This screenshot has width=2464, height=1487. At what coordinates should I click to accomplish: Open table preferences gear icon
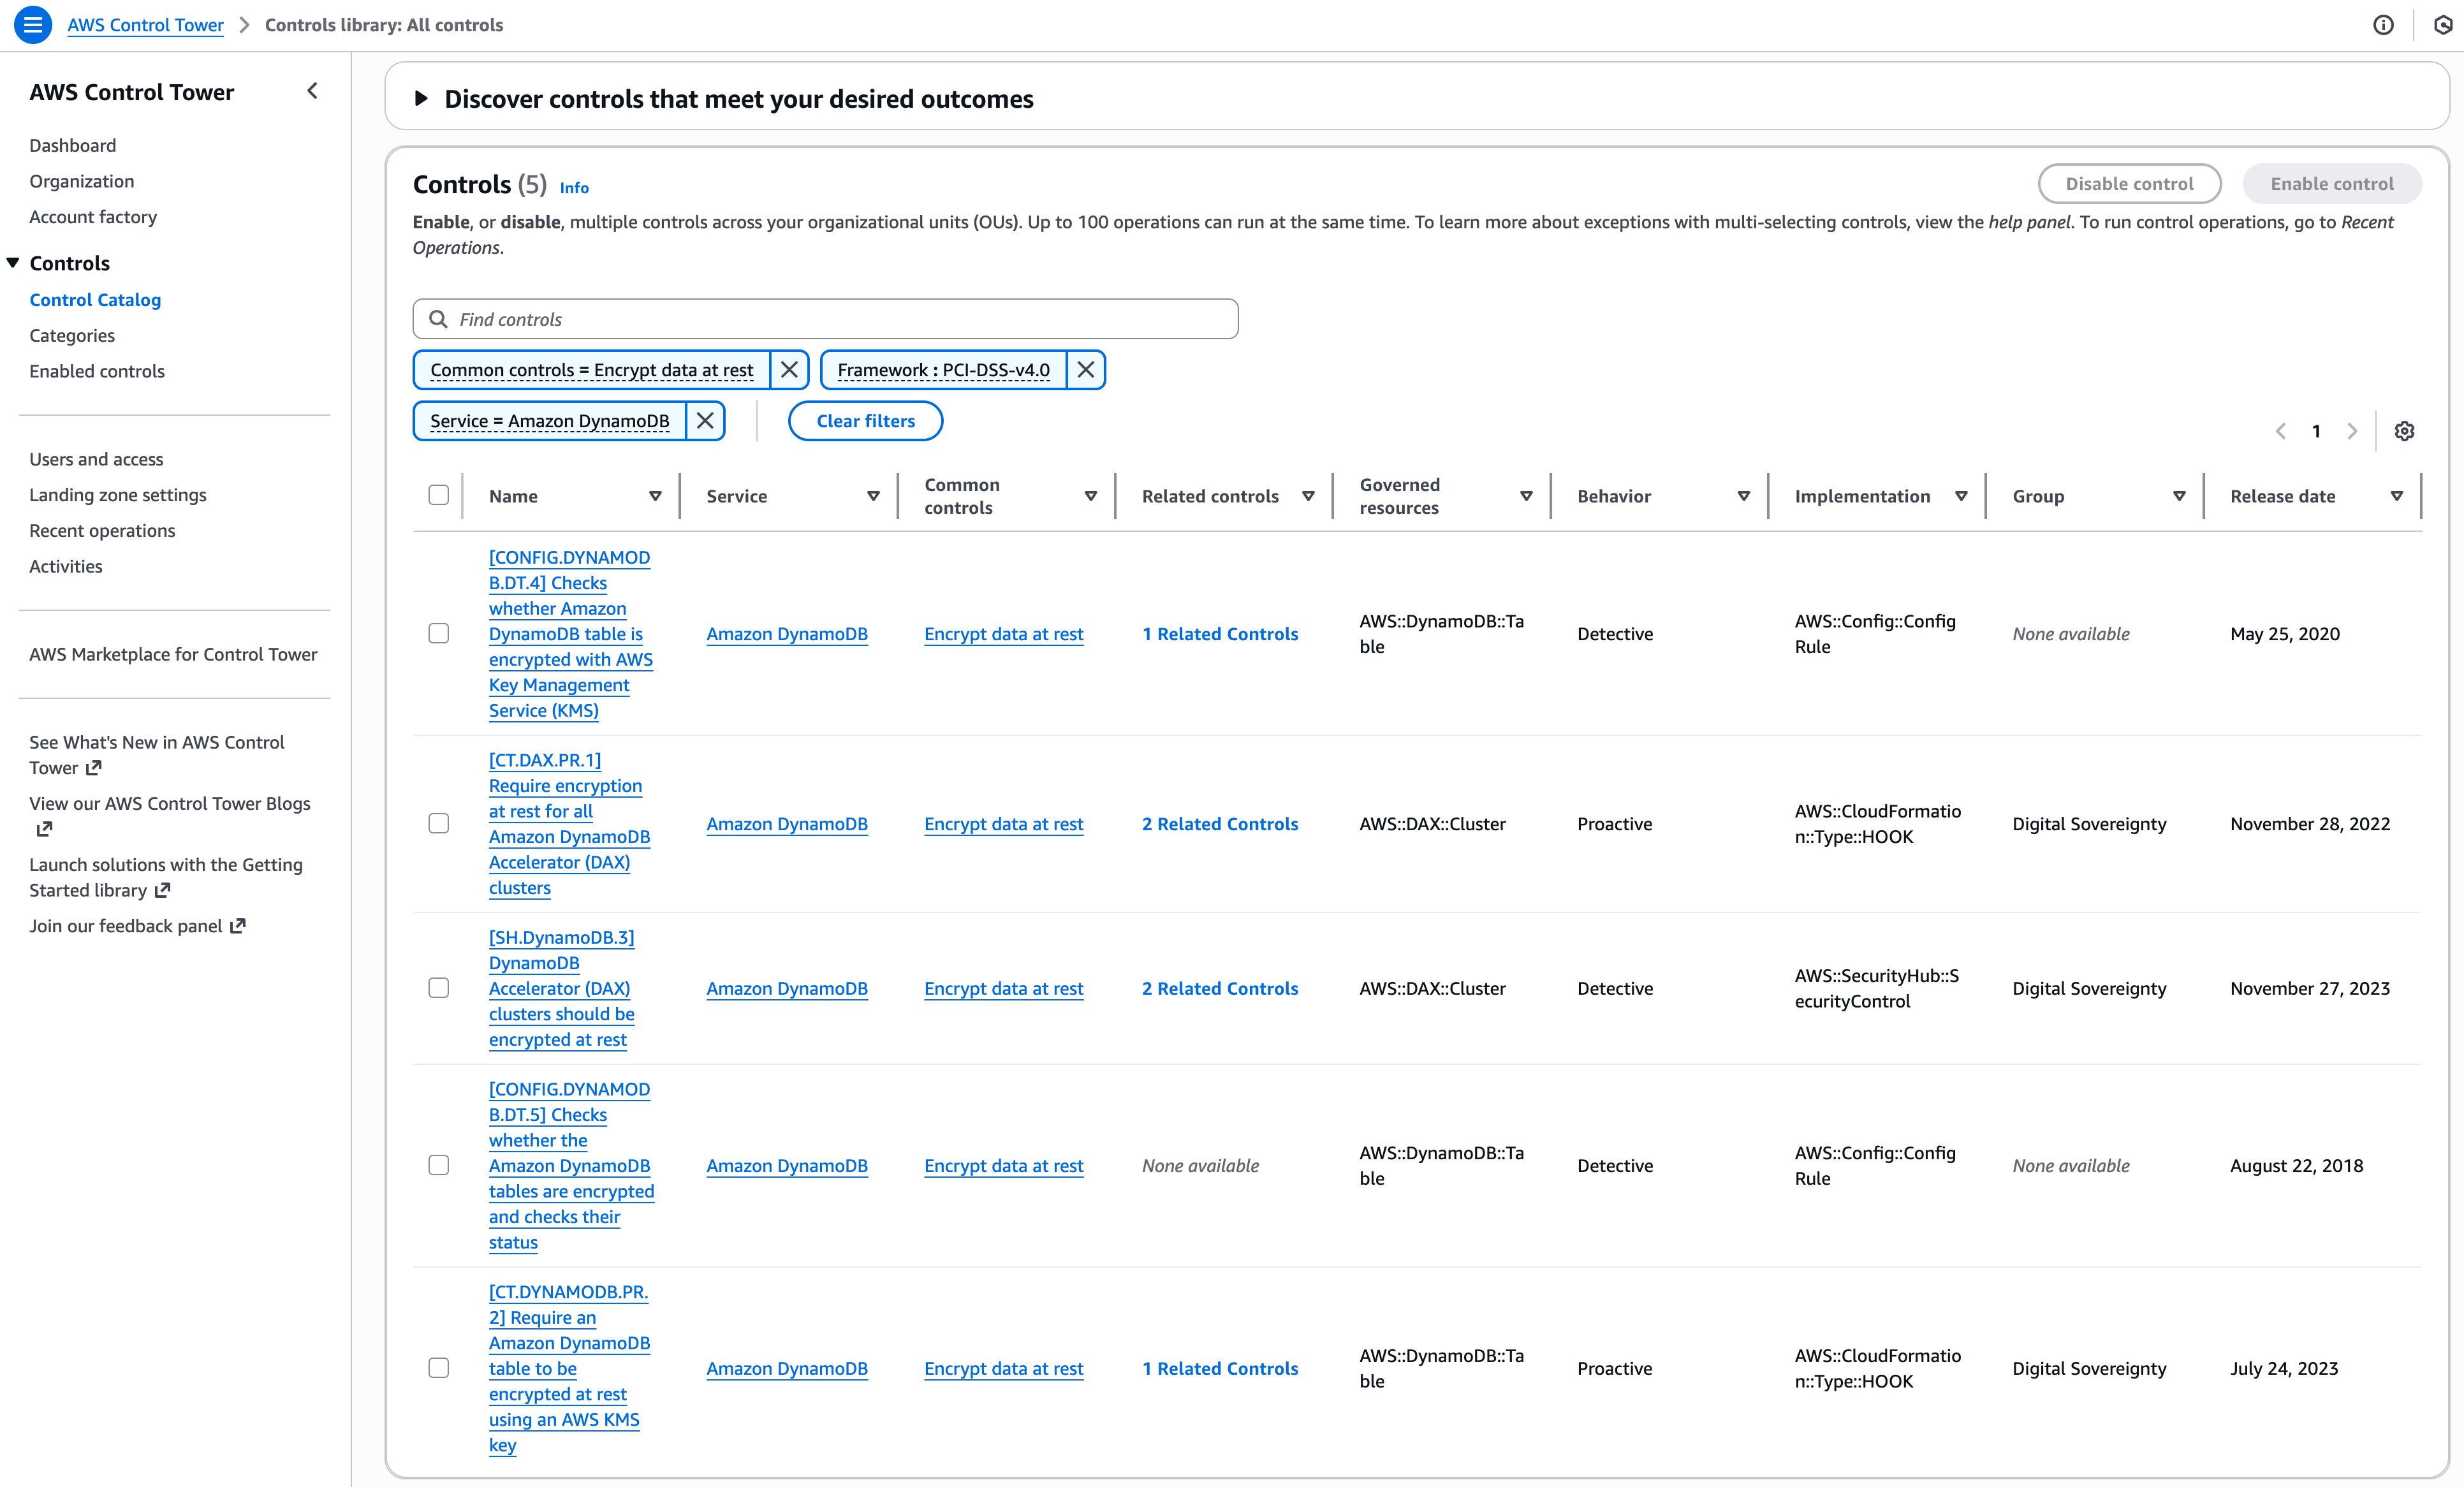[2405, 431]
